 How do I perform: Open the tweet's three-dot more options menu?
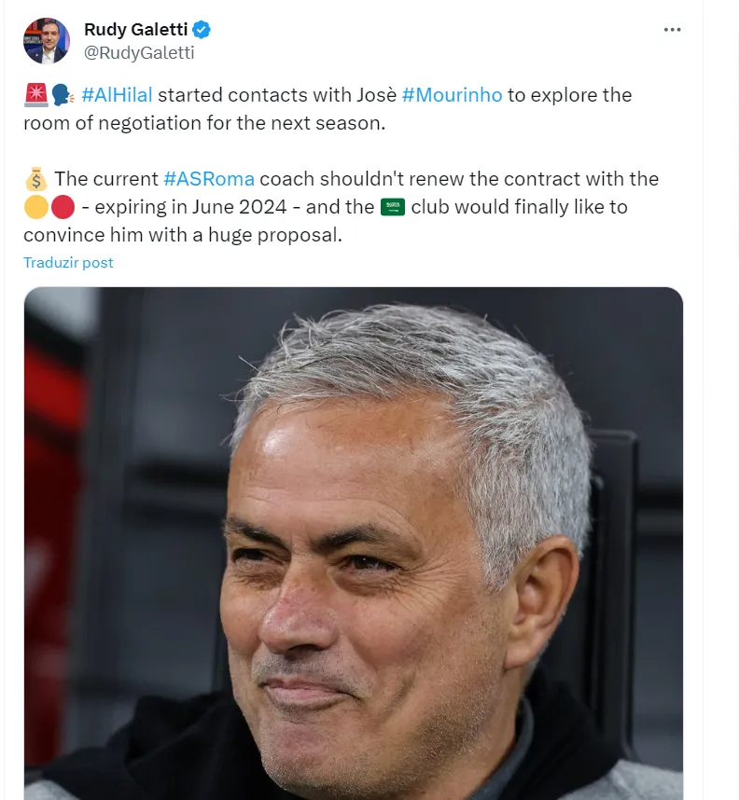[x=672, y=30]
